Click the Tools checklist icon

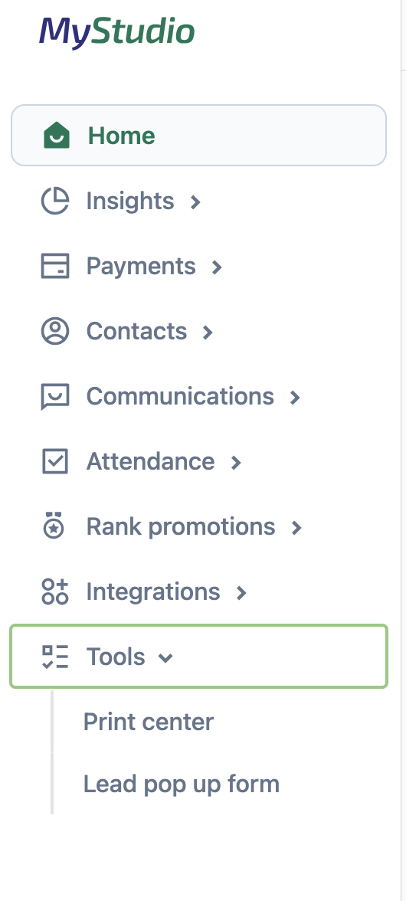(55, 657)
